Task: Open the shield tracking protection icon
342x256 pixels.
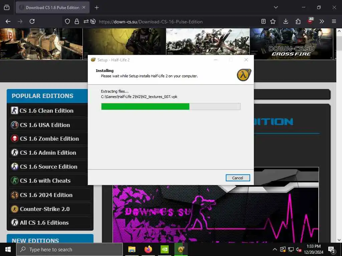Action: click(67, 21)
